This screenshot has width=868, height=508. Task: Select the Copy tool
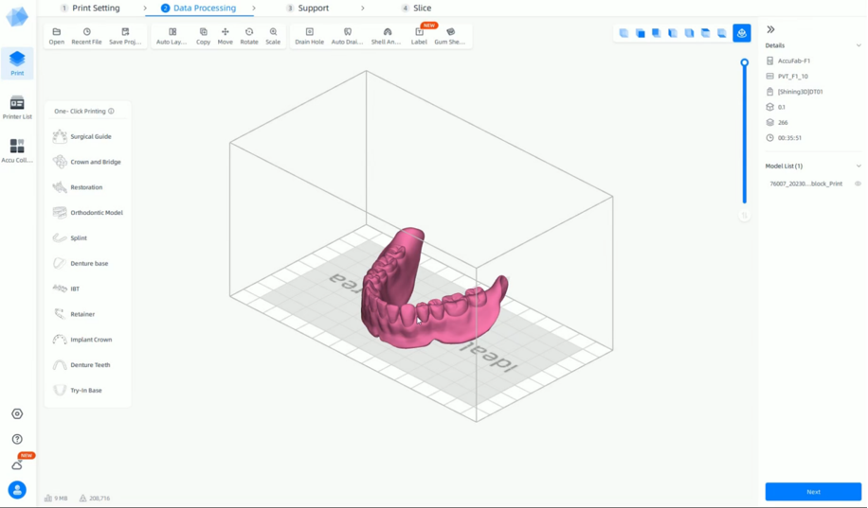point(203,36)
